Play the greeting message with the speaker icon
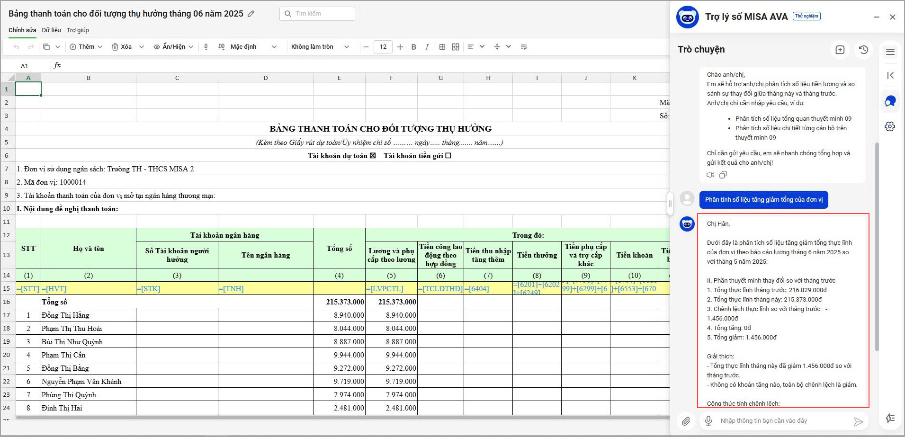The image size is (905, 437). coord(710,175)
